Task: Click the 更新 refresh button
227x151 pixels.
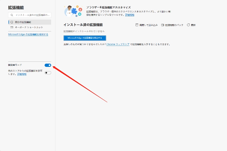Action: point(191,25)
